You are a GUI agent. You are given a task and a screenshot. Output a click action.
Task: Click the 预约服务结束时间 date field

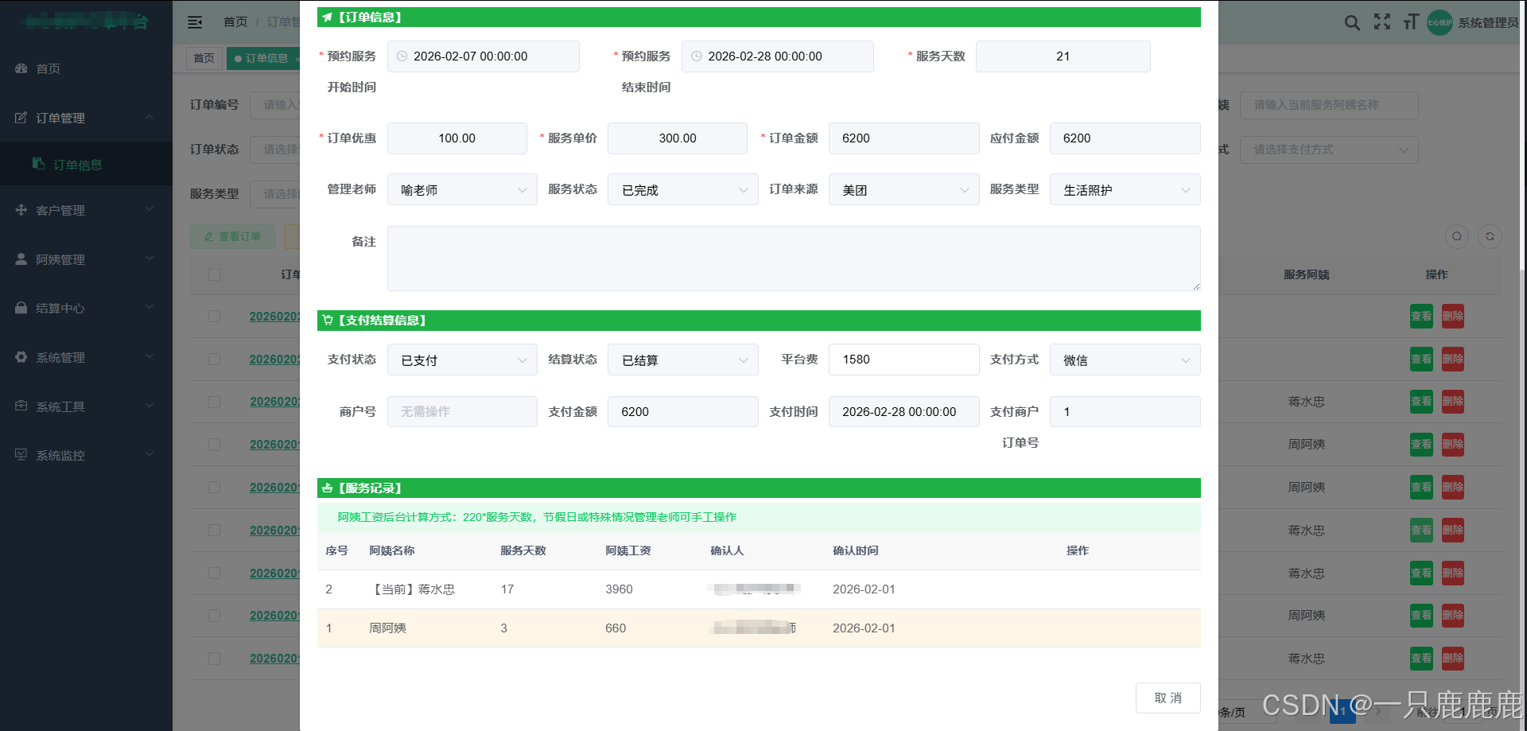click(x=777, y=56)
